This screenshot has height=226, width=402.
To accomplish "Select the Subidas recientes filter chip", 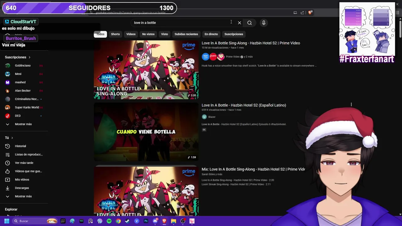I will pos(186,34).
